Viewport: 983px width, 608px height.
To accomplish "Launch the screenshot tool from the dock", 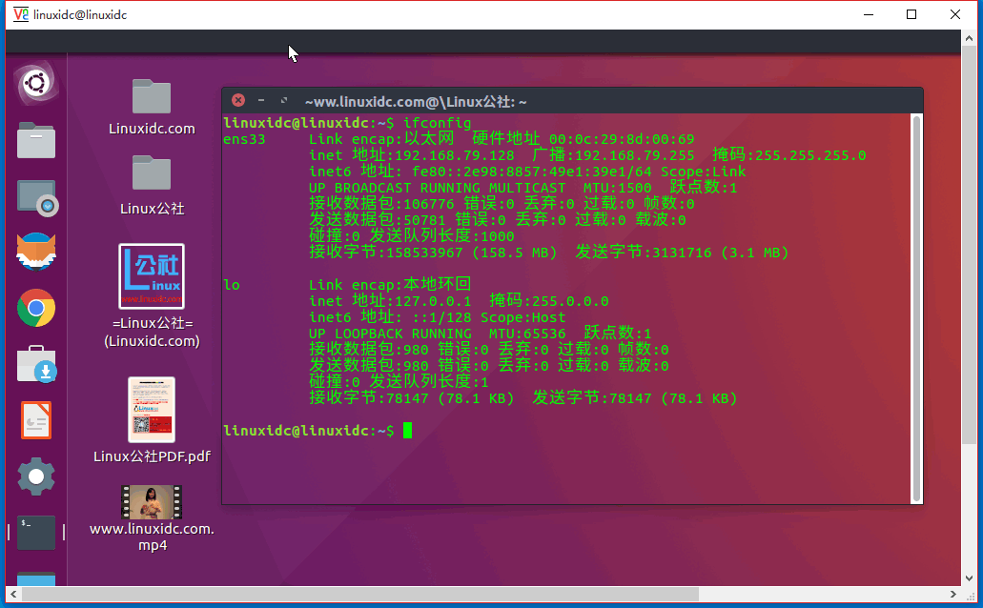I will tap(36, 197).
